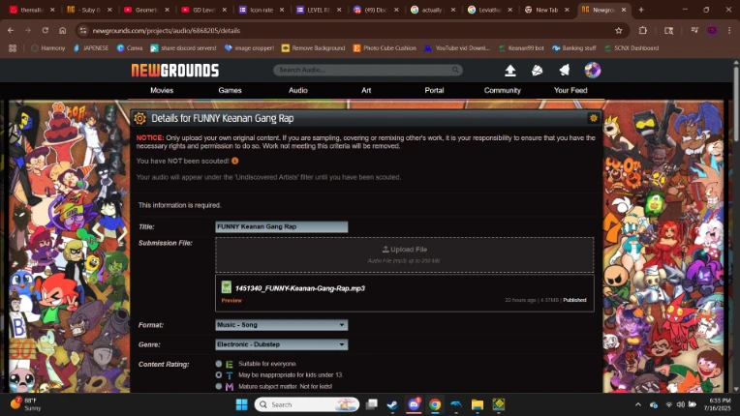Open the Community menu
The image size is (740, 416).
(x=502, y=90)
